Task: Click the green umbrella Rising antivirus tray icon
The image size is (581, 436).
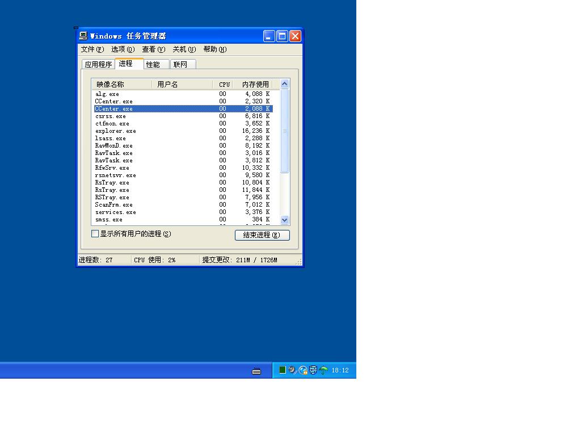Action: [323, 370]
